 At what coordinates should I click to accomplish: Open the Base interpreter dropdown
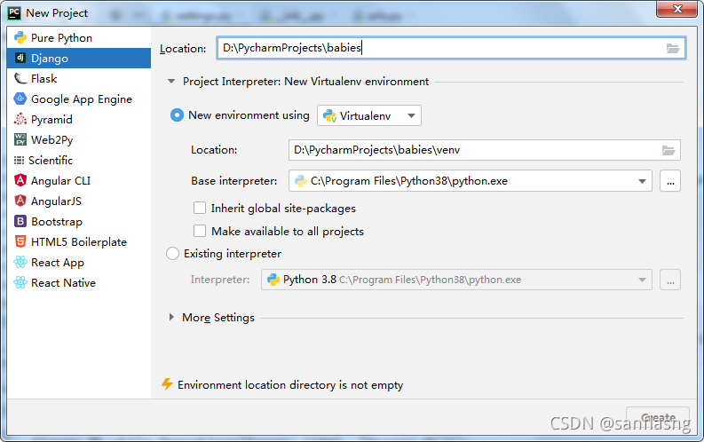471,181
